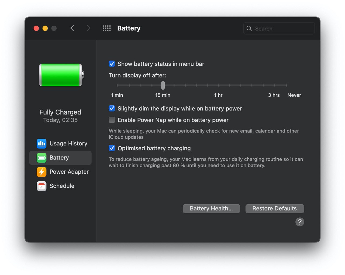Screen dimensions: 345x275
Task: Click the green Battery sidebar icon
Action: (x=42, y=158)
